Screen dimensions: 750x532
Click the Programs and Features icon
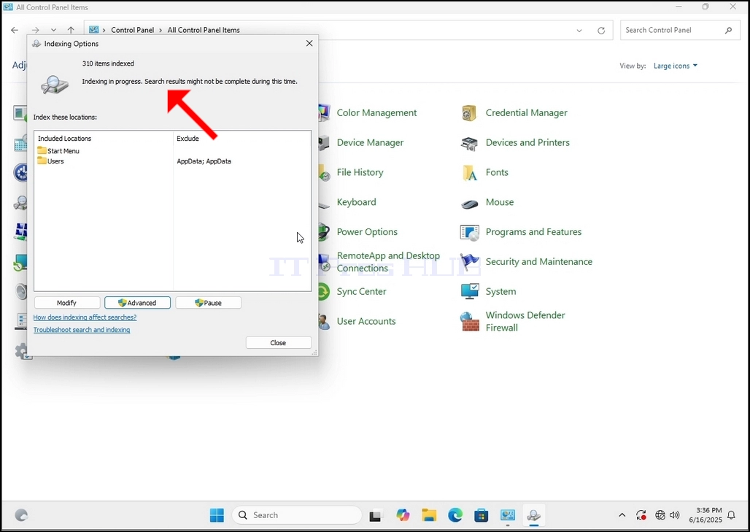coord(469,233)
